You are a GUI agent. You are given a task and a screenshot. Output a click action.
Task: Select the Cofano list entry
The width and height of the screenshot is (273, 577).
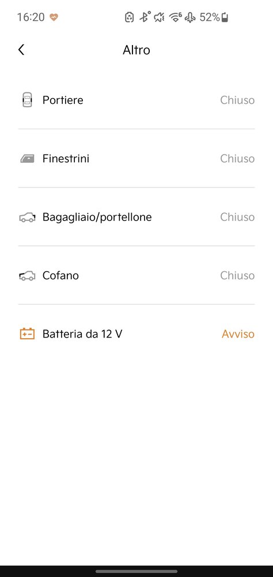pos(136,276)
